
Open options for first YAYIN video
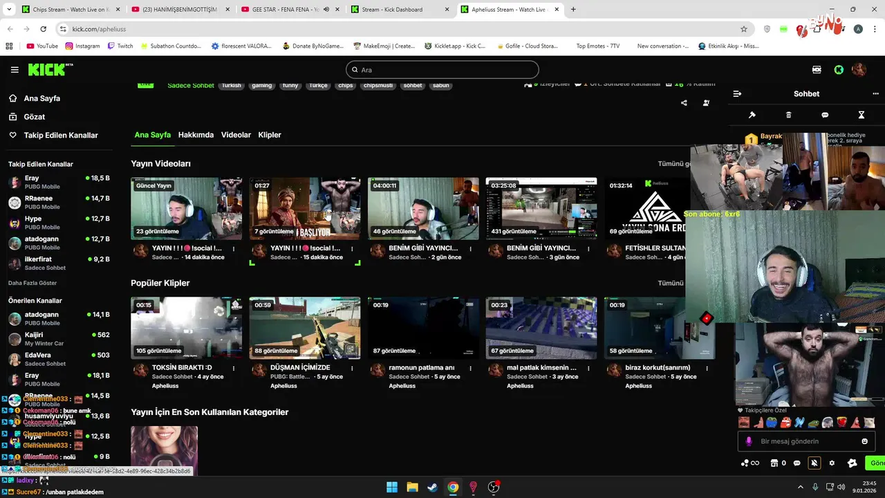[x=234, y=249]
